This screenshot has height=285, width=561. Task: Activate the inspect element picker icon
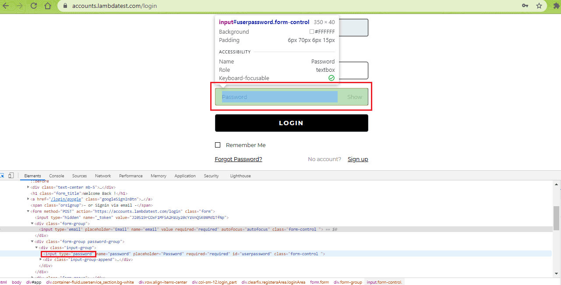2,176
